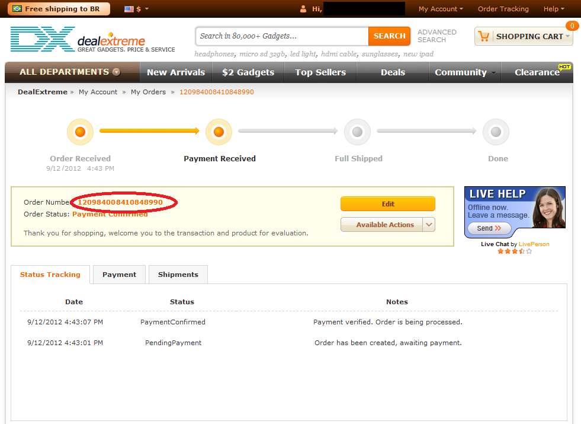This screenshot has width=581, height=424.
Task: Click the hdmi cable search suggestion
Action: pyautogui.click(x=340, y=54)
